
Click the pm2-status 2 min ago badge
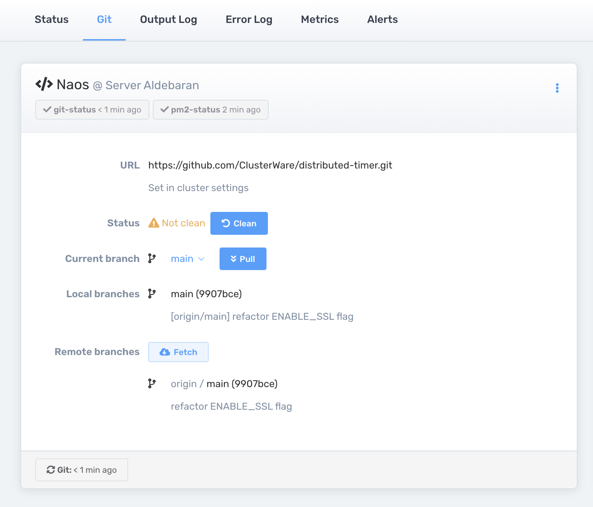[x=211, y=110]
